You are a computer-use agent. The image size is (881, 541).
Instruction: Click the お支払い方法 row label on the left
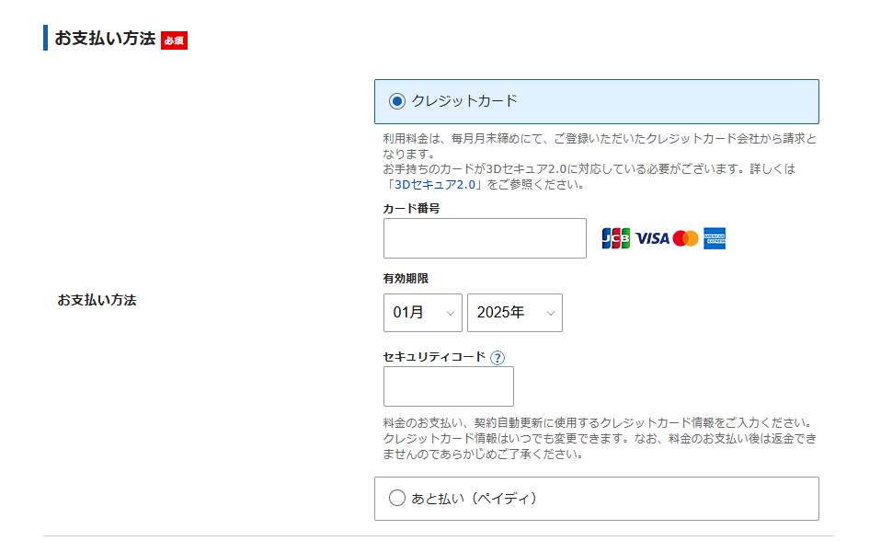pos(97,300)
